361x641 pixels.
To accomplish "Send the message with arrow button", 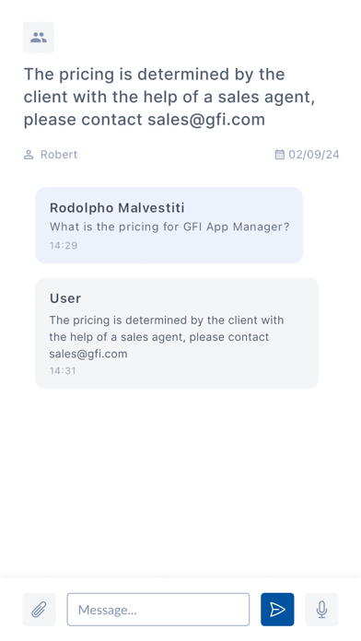I will pyautogui.click(x=277, y=610).
